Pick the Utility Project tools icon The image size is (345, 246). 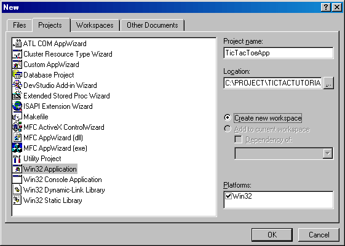click(17, 159)
